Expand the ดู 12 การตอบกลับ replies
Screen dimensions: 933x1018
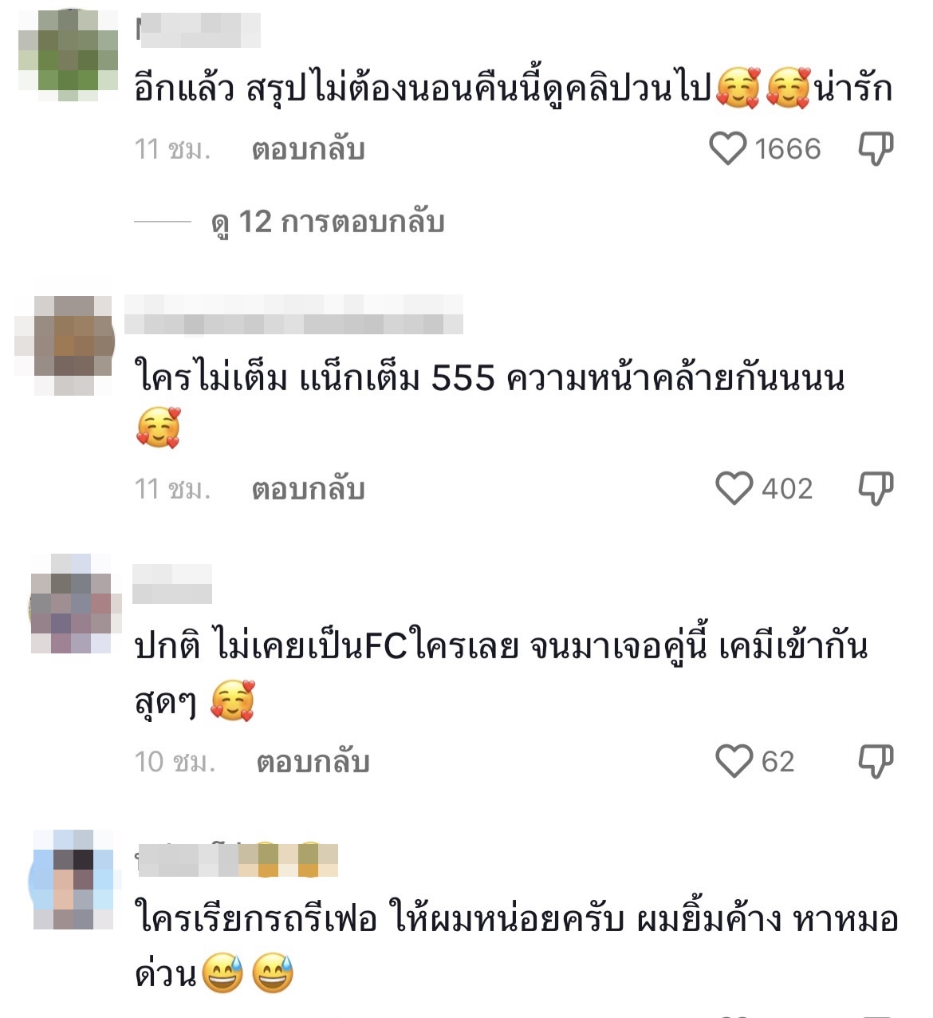328,222
